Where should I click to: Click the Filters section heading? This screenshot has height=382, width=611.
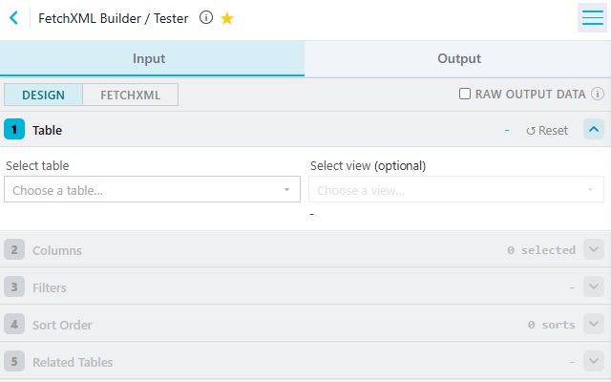point(50,287)
